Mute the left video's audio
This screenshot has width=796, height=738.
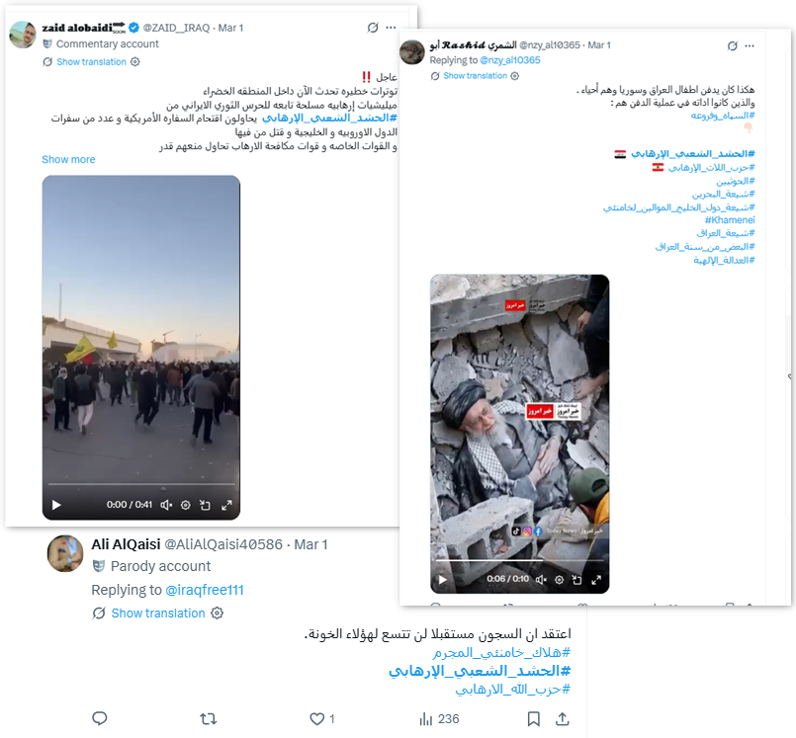[x=166, y=505]
